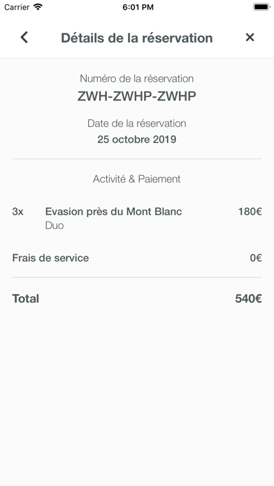
Task: Tap the 540€ total amount
Action: (249, 299)
